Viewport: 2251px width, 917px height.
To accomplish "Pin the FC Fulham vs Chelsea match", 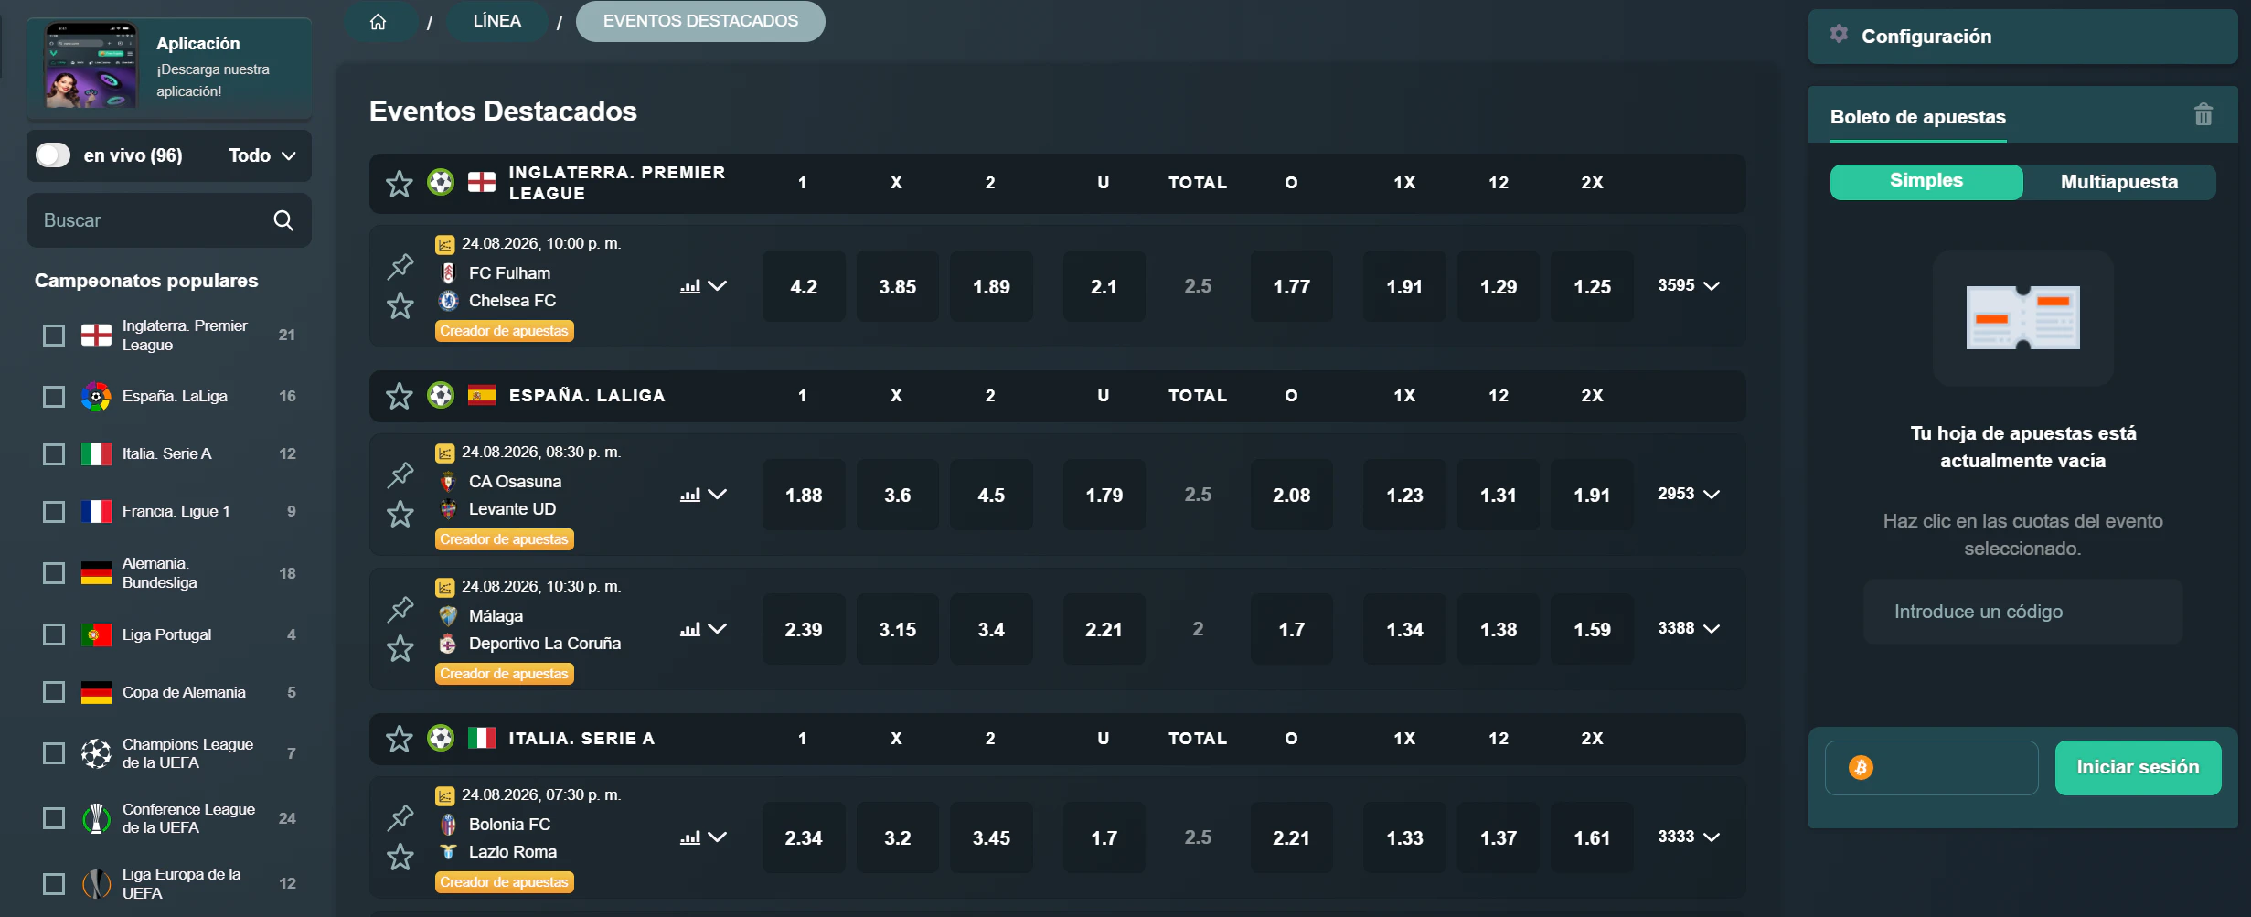I will point(400,266).
